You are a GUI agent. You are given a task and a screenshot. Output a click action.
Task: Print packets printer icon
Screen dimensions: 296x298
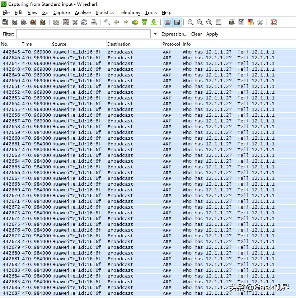point(94,22)
